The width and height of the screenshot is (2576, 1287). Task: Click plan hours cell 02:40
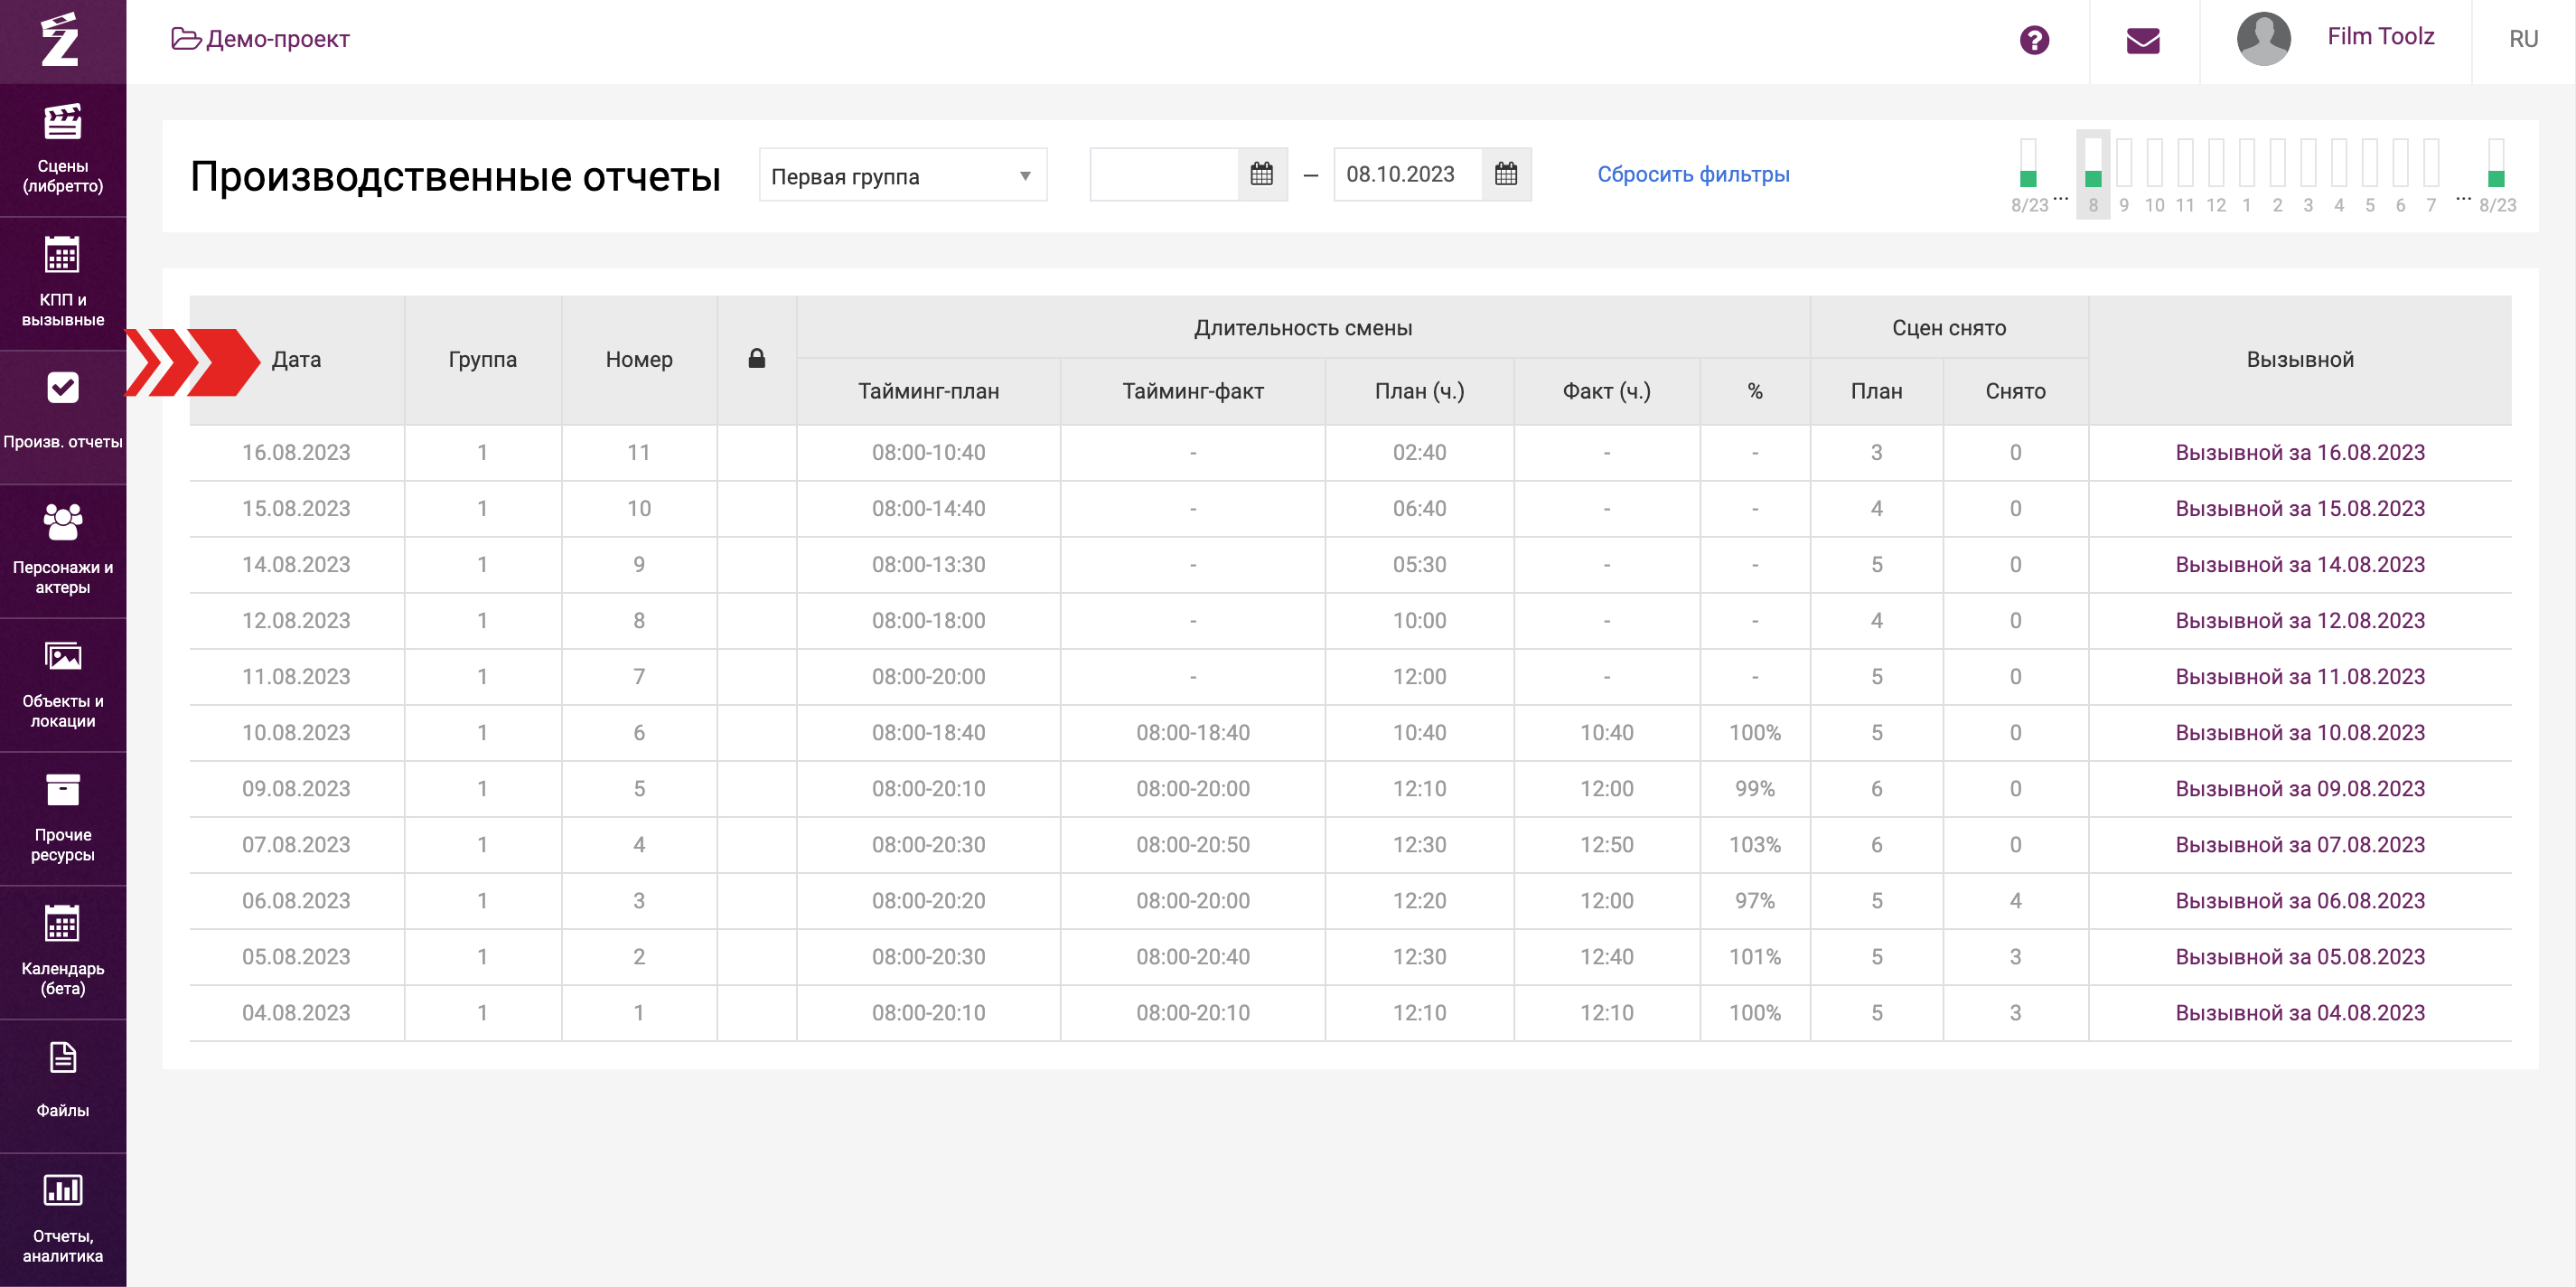point(1419,452)
